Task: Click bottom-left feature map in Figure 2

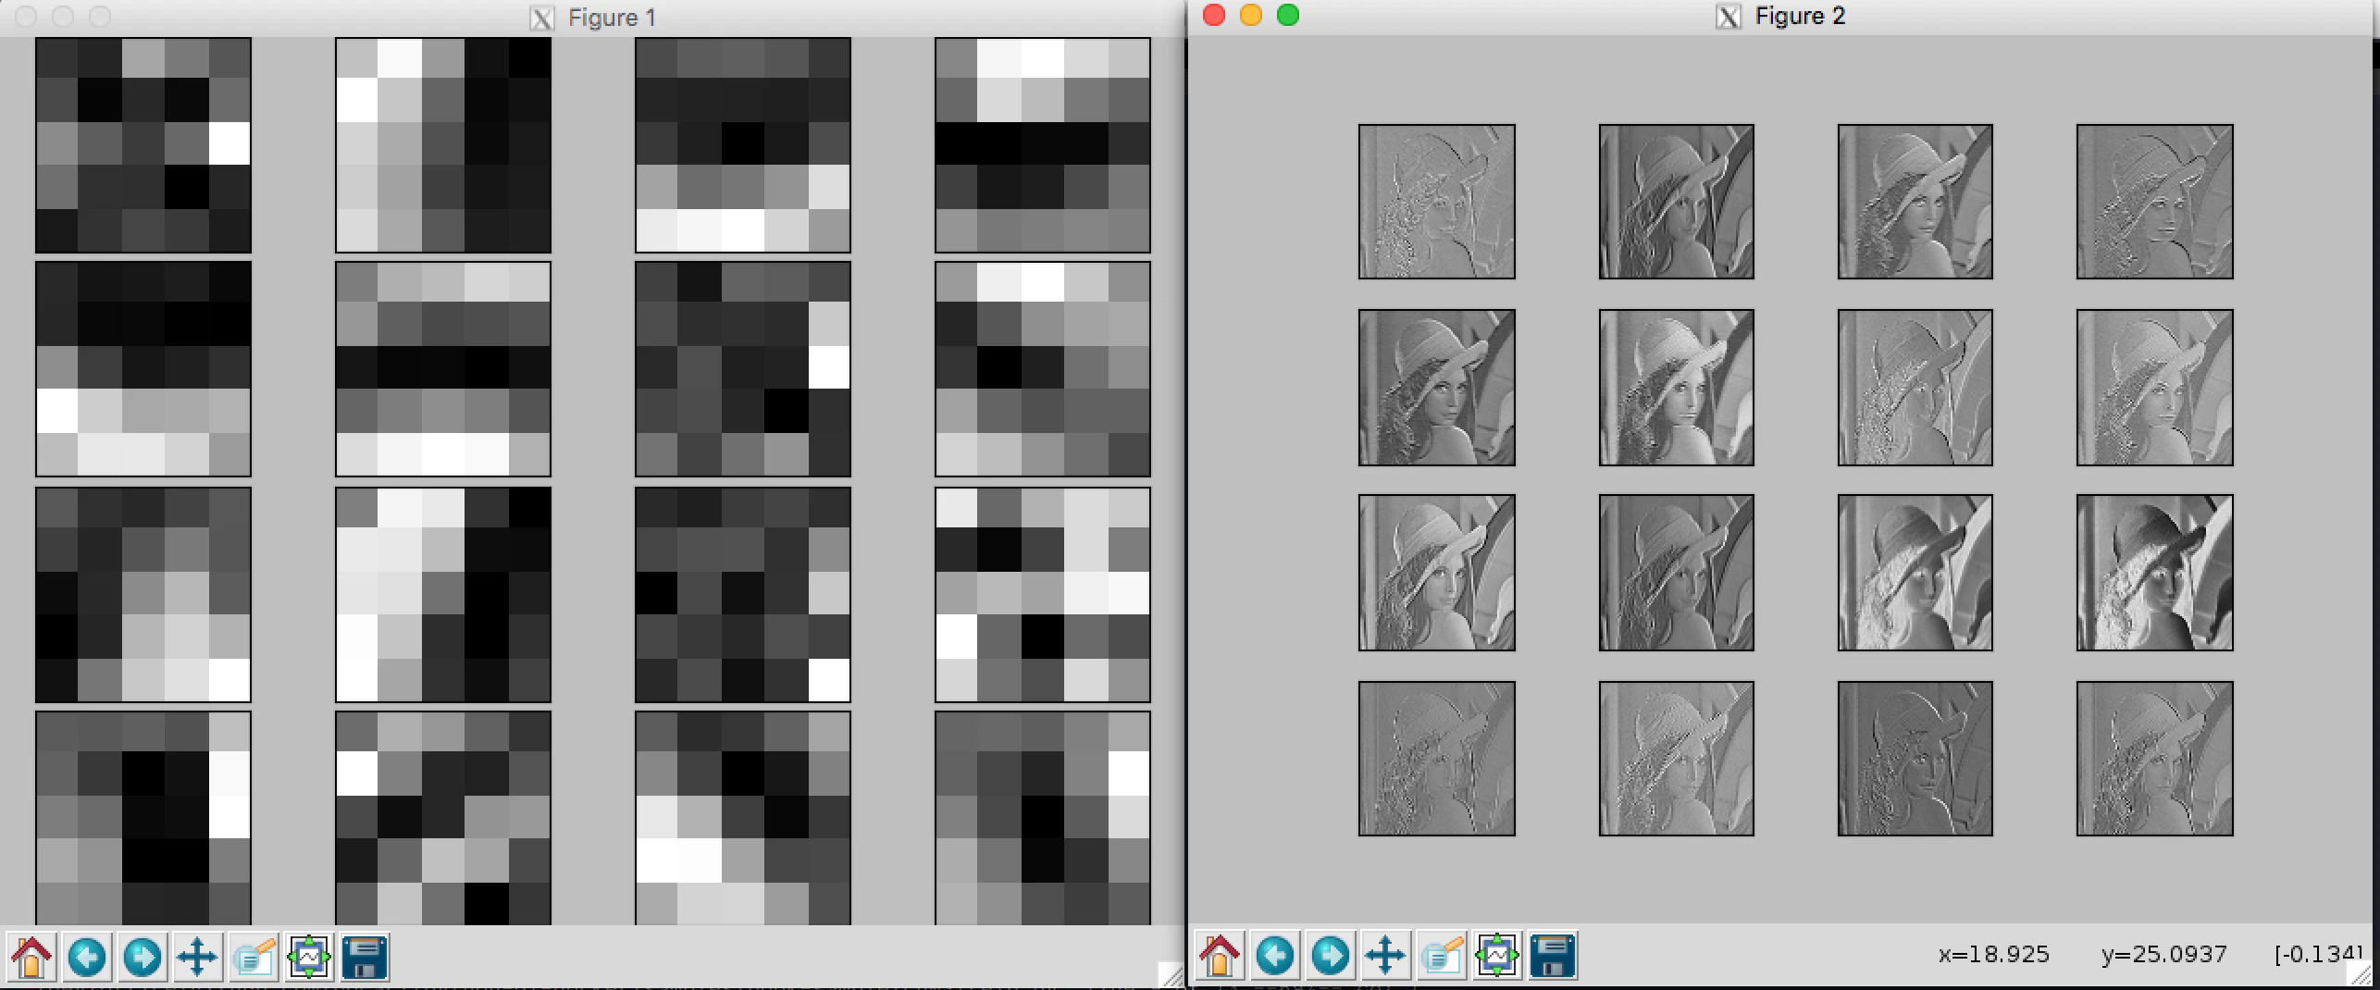Action: point(1437,759)
